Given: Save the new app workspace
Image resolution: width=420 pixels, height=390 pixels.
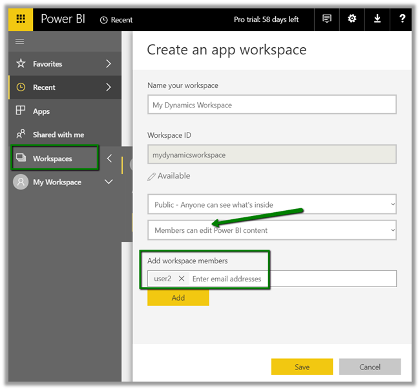Looking at the screenshot, I should (x=302, y=367).
